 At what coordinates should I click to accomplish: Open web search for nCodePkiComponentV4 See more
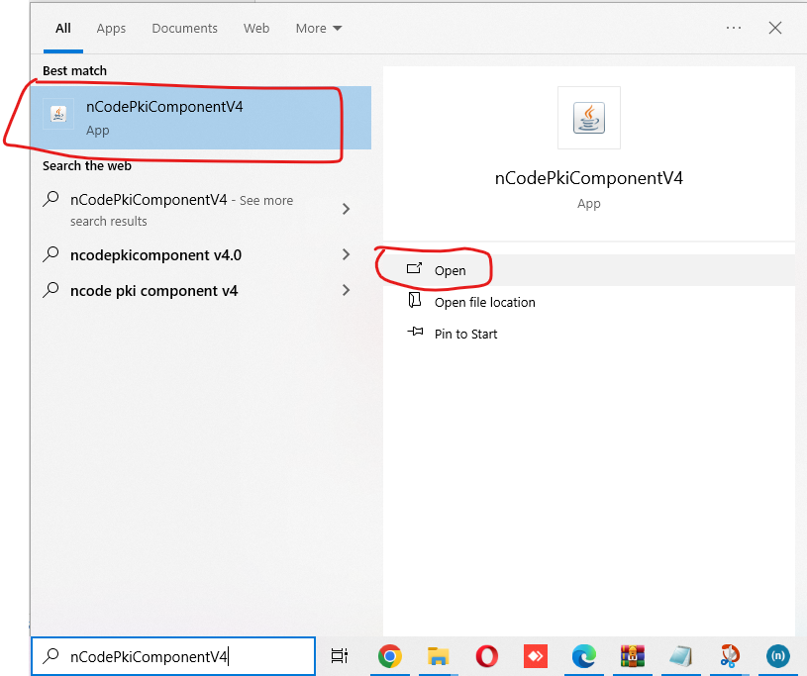pos(181,210)
